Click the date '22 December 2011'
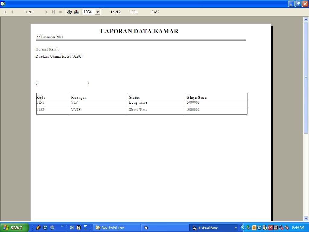This screenshot has width=309, height=232. pos(50,37)
